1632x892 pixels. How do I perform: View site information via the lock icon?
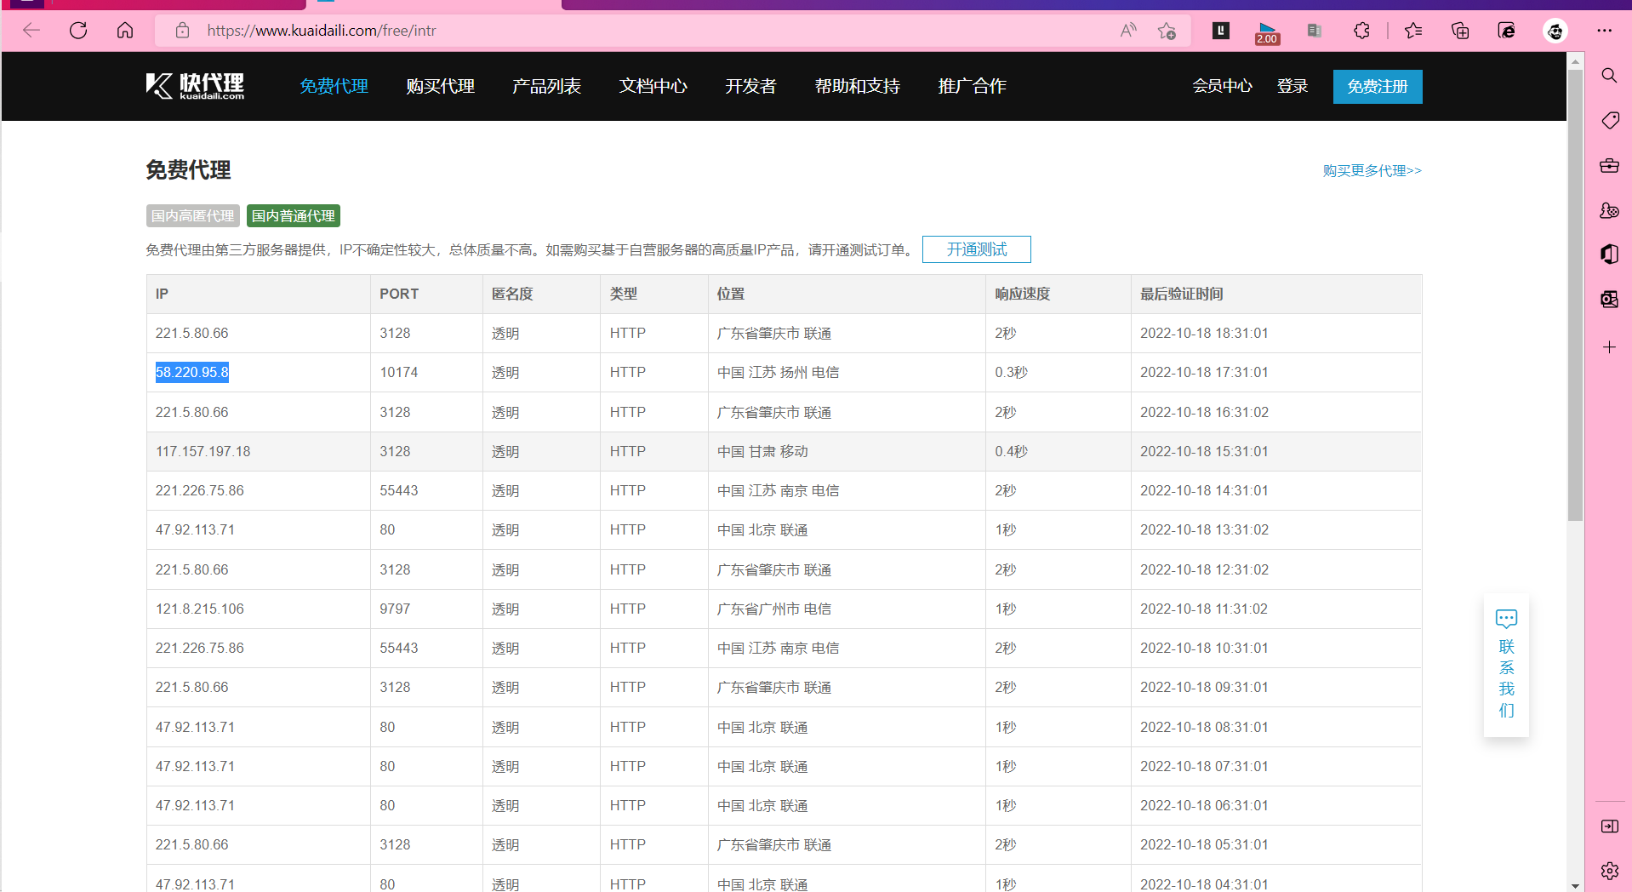point(182,31)
